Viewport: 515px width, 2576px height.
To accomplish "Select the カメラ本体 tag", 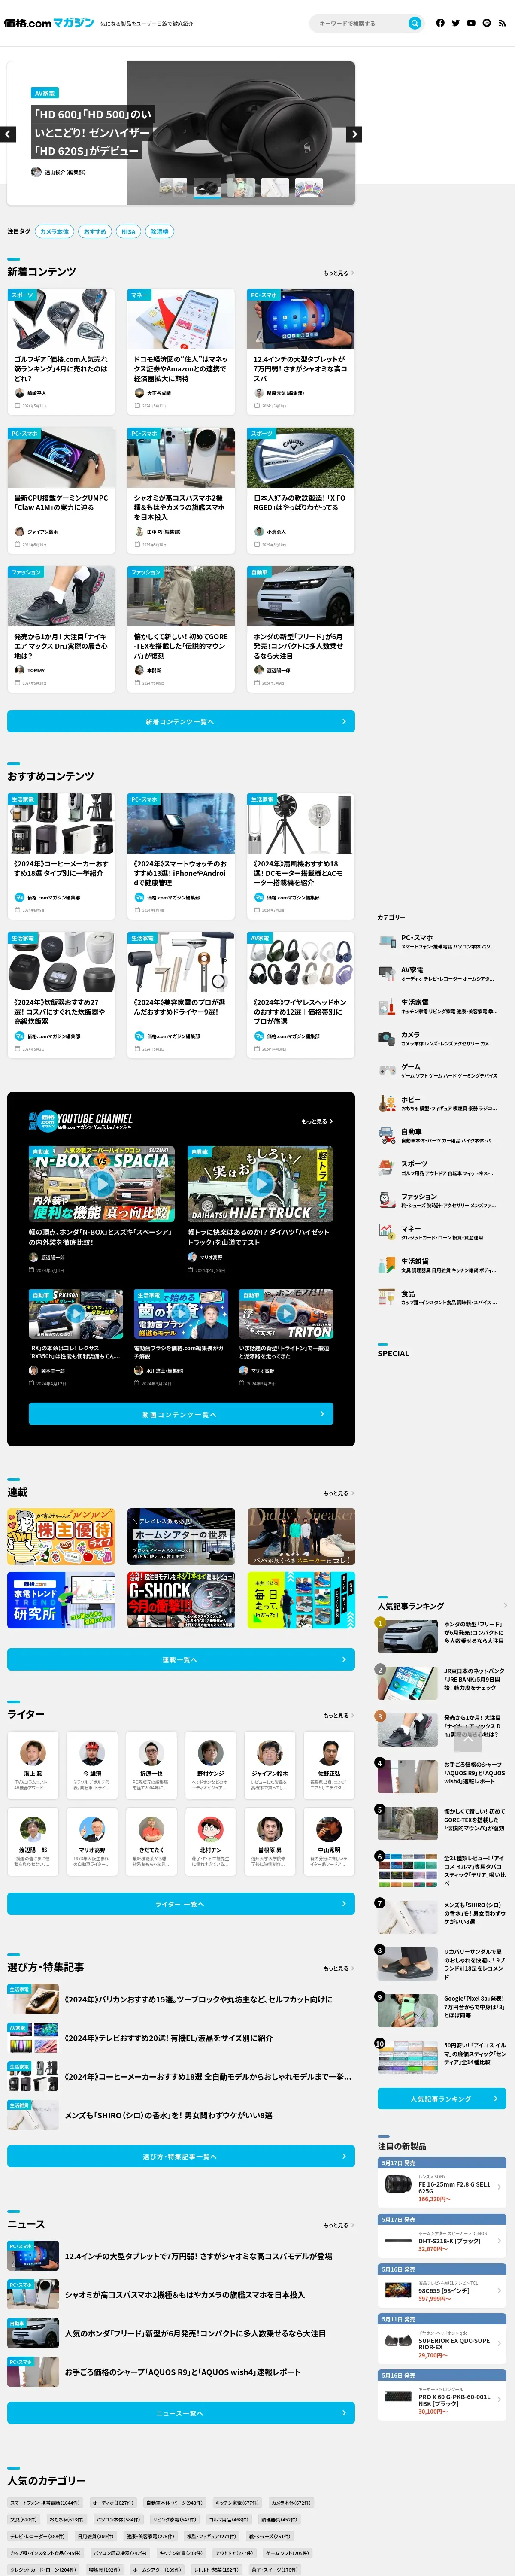I will 55,231.
